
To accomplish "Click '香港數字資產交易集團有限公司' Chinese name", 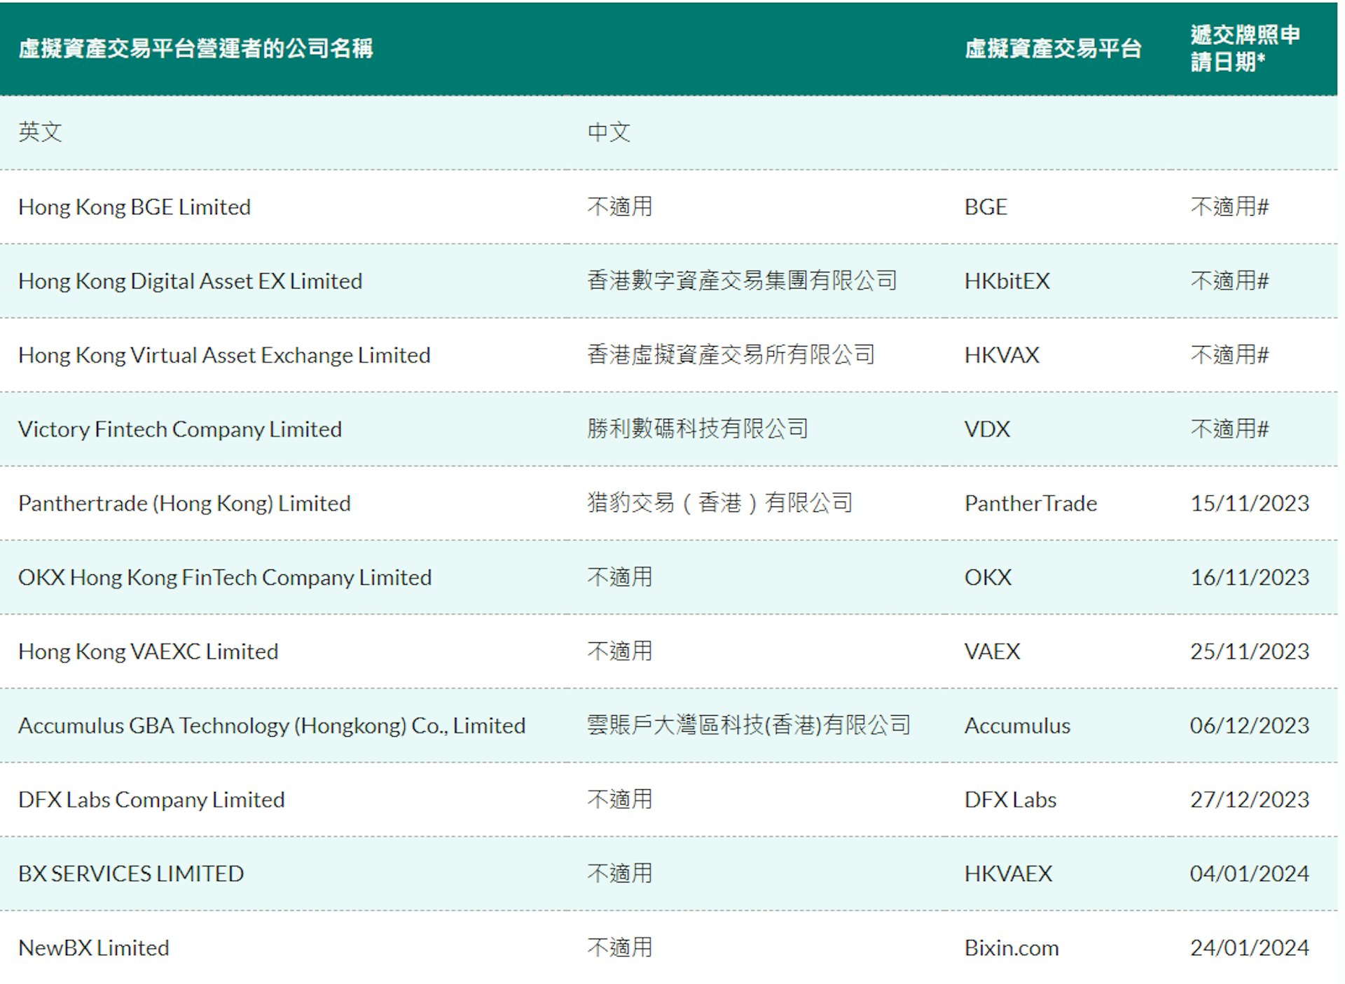I will coord(742,280).
